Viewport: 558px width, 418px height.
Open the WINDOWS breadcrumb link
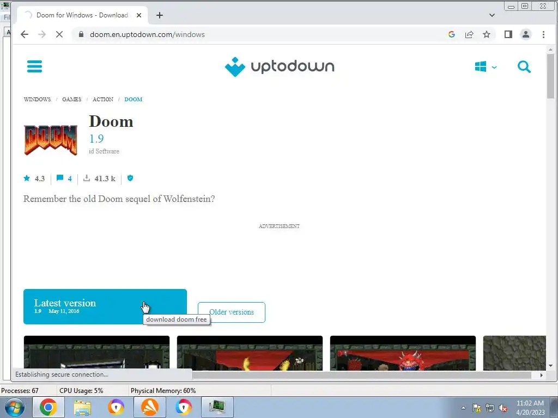click(x=38, y=99)
